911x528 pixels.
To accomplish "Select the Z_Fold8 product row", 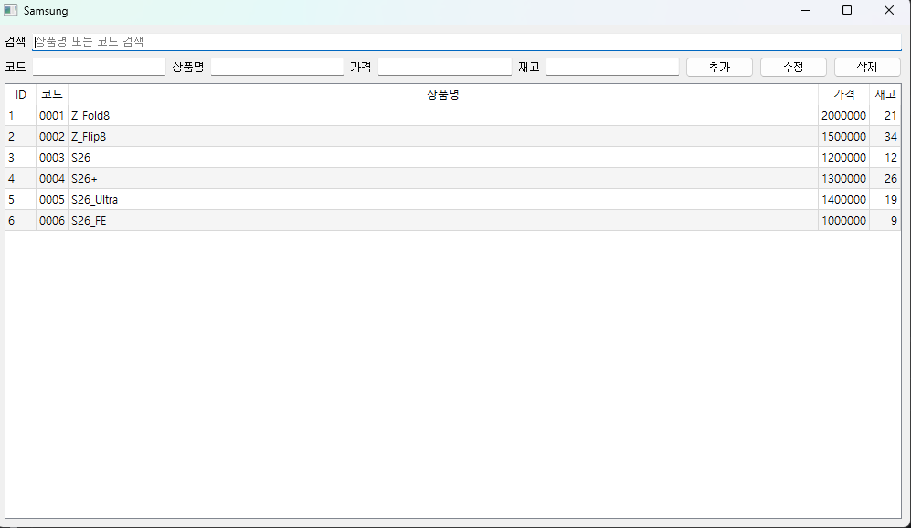I will pos(453,116).
